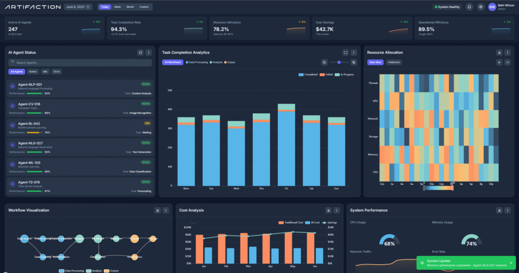Expand Task Completion Analytics to fullscreen

[x=345, y=52]
